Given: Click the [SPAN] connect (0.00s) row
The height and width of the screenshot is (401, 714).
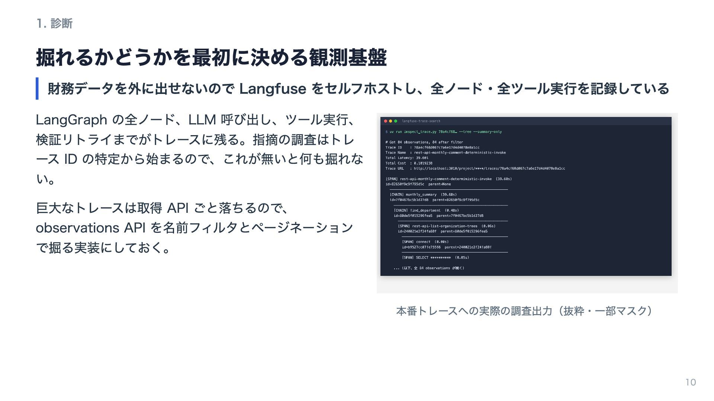Looking at the screenshot, I should pyautogui.click(x=425, y=242).
